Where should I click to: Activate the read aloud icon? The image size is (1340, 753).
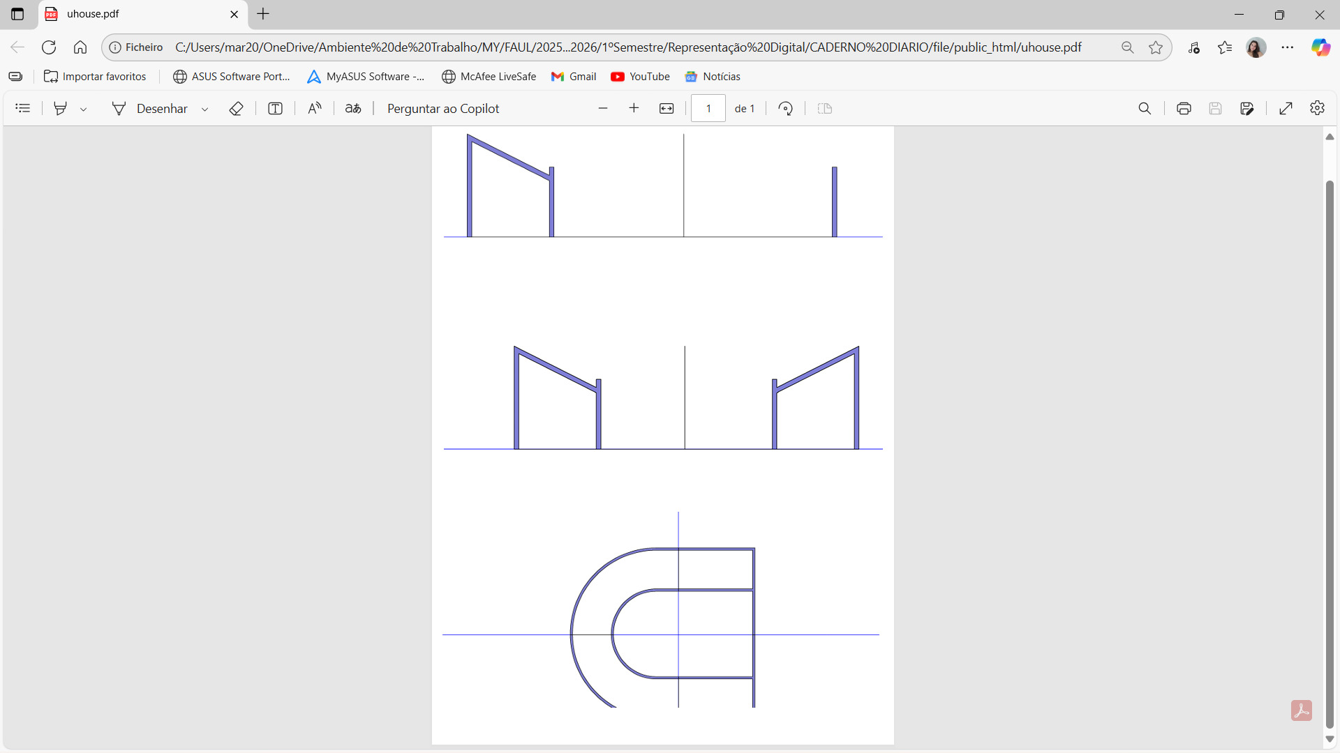[x=315, y=108]
